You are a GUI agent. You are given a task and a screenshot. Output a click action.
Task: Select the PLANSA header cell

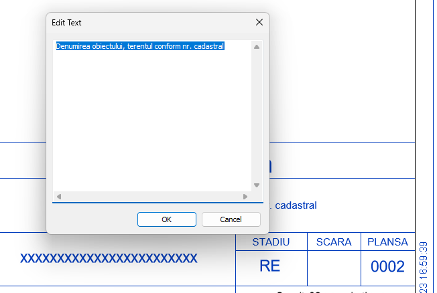[x=387, y=242]
